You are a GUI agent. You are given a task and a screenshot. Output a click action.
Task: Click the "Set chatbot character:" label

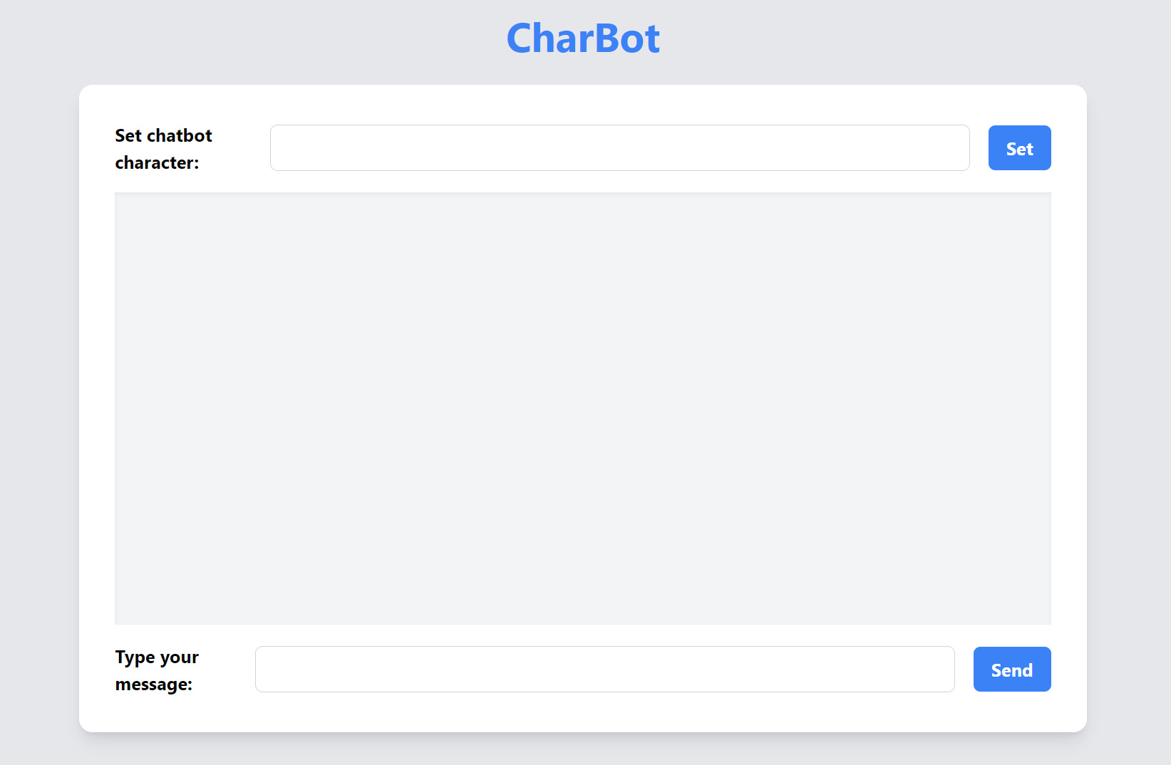163,149
